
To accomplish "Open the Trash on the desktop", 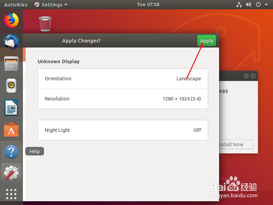I will (x=45, y=23).
